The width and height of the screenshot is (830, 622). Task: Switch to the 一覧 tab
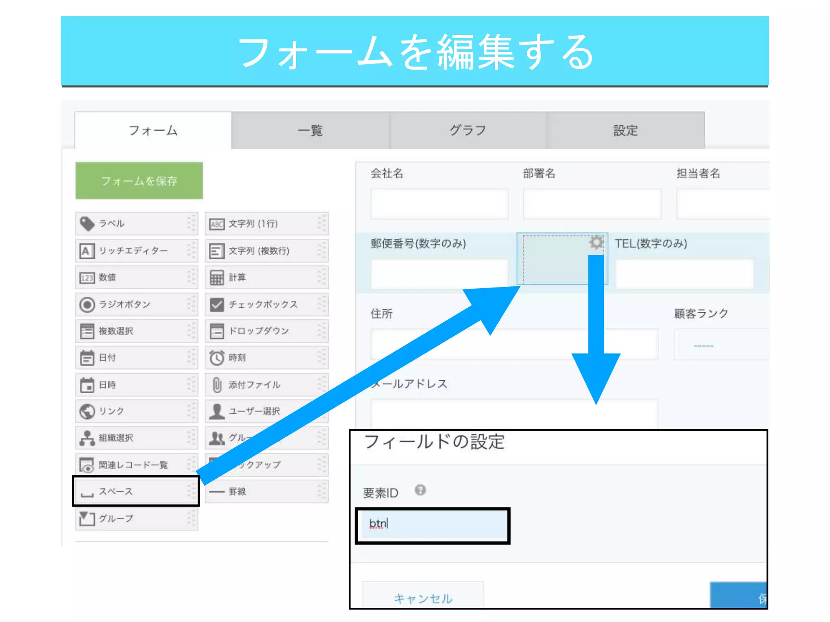tap(310, 130)
